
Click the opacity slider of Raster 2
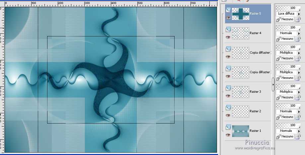tap(288, 106)
